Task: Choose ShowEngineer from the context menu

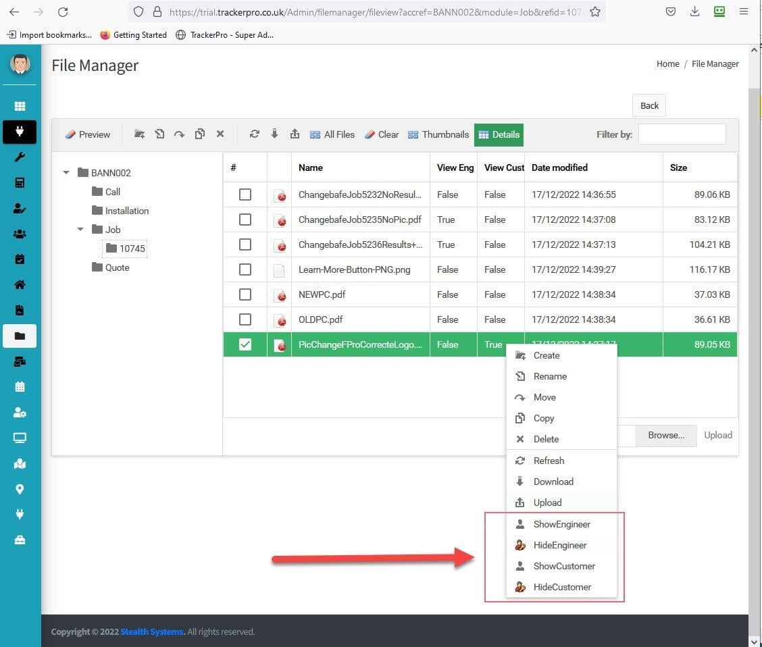Action: point(561,524)
